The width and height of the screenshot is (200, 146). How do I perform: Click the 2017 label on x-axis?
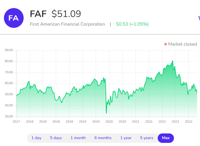(x=16, y=121)
